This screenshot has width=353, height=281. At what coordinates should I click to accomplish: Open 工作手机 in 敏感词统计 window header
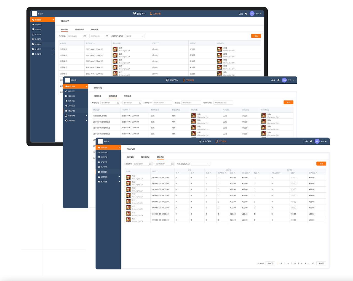pos(188,80)
